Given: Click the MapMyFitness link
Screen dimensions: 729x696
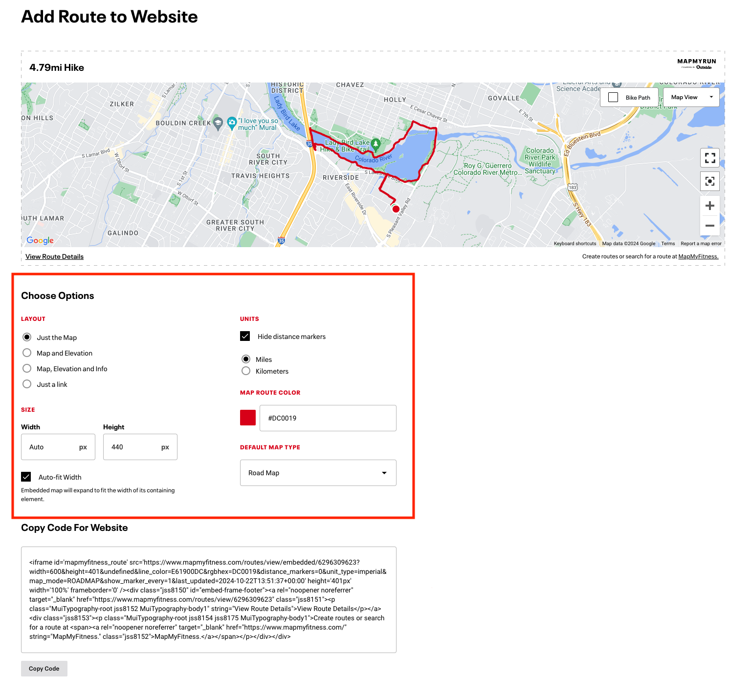Looking at the screenshot, I should click(x=698, y=256).
